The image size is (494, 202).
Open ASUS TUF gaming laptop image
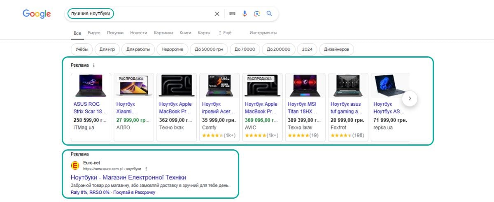[348, 86]
